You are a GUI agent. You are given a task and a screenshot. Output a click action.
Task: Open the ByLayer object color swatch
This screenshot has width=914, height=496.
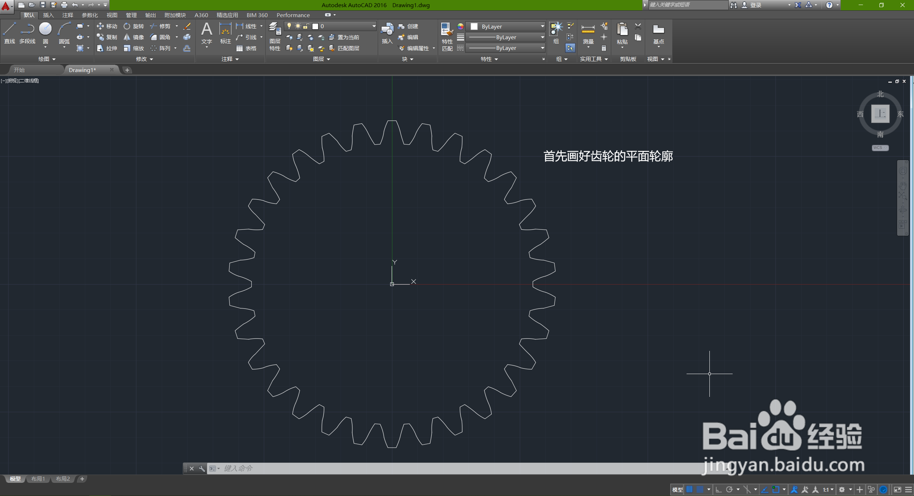pos(474,26)
